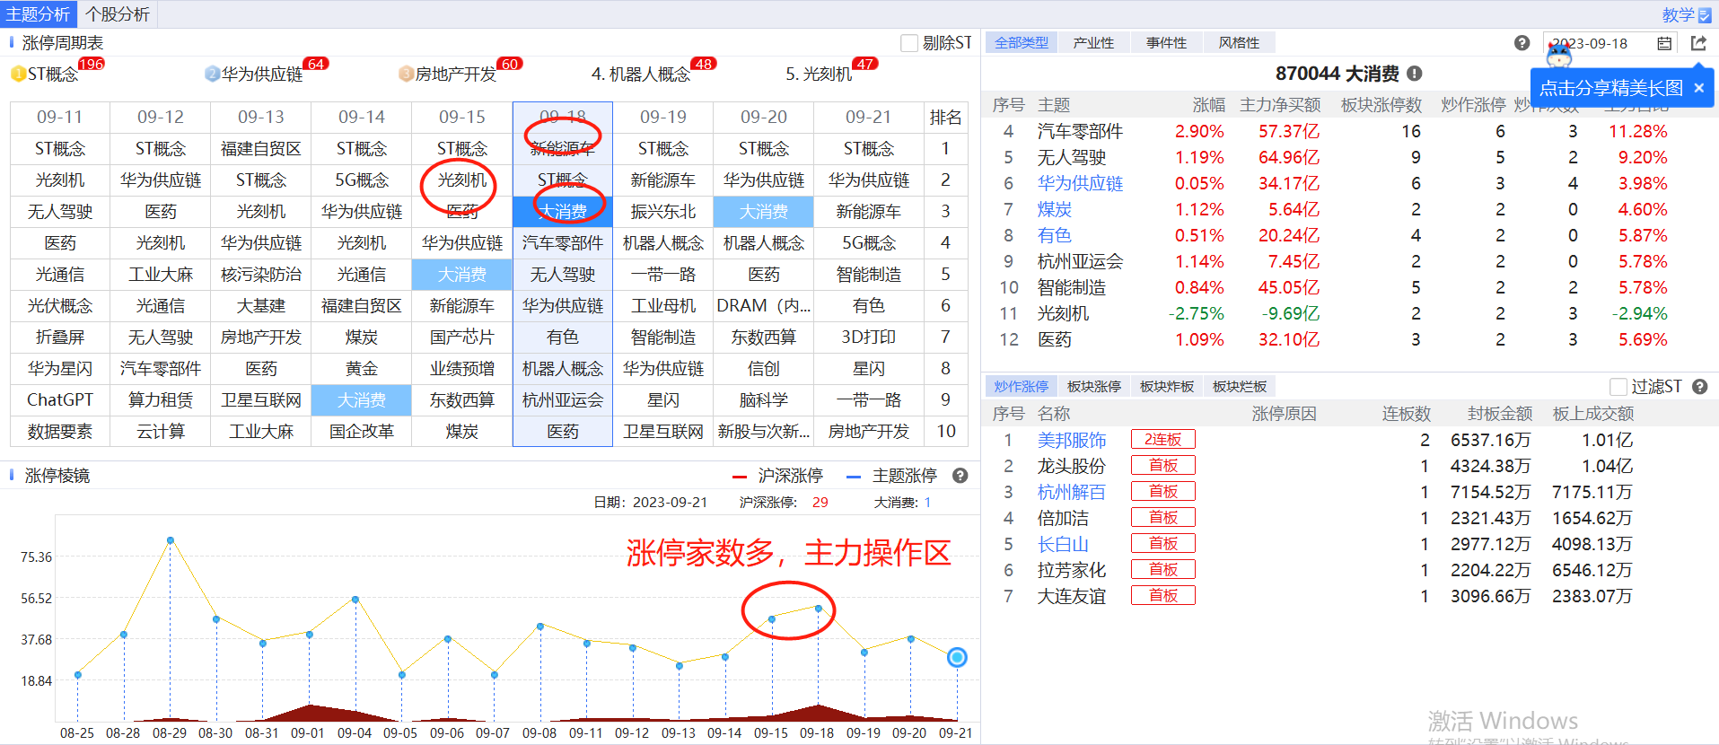
Task: Select the 产业性 filter tab
Action: (1093, 43)
